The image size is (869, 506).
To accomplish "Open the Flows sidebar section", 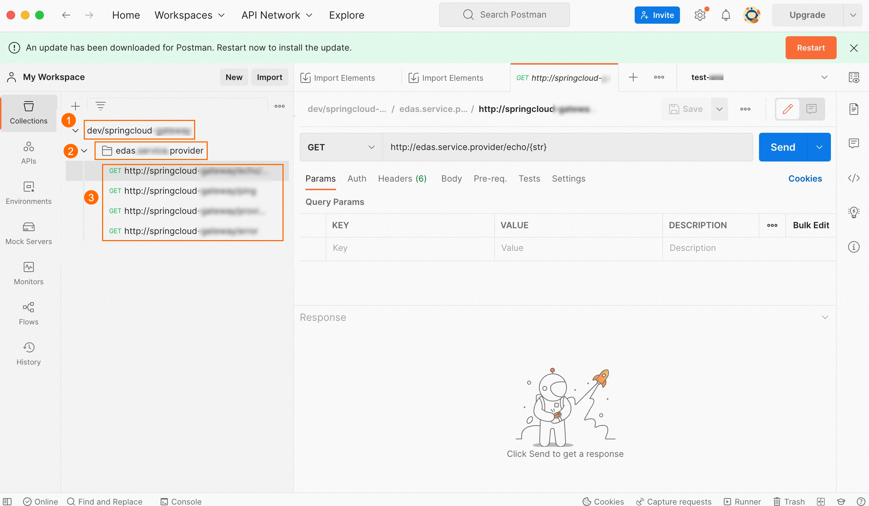I will tap(29, 314).
